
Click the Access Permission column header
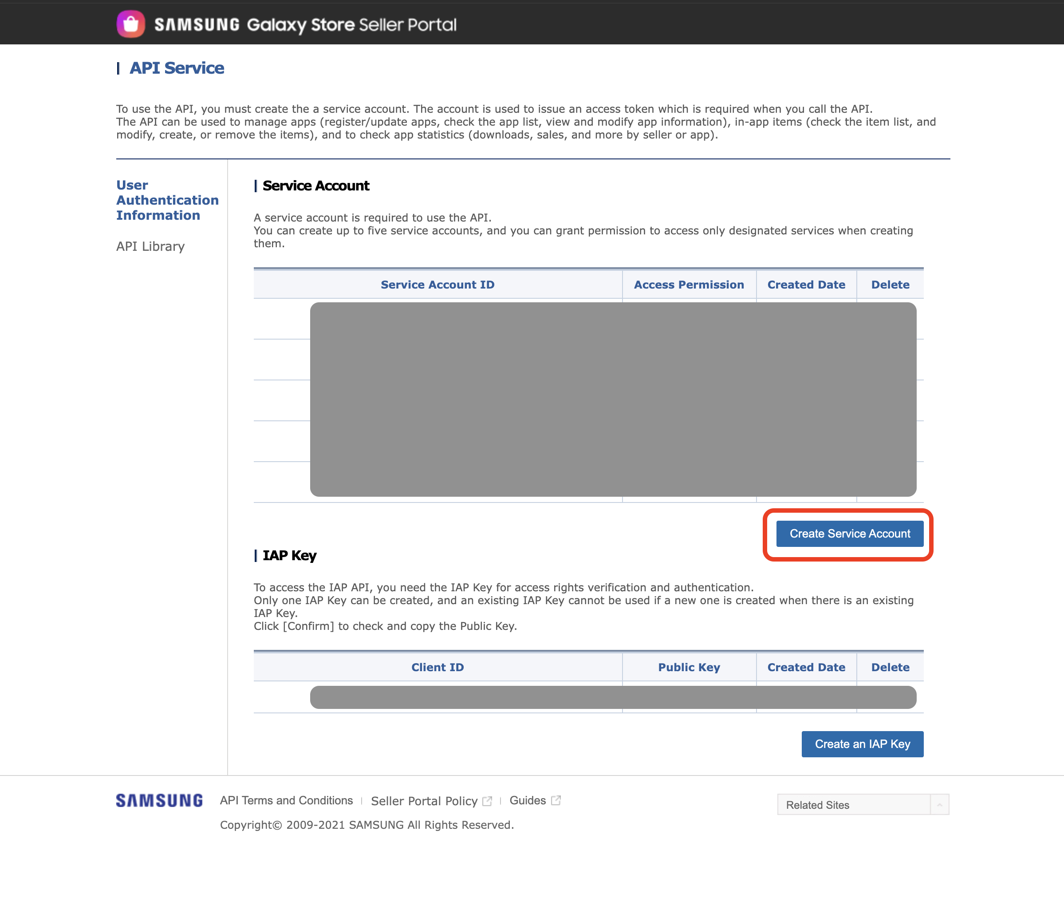coord(689,285)
